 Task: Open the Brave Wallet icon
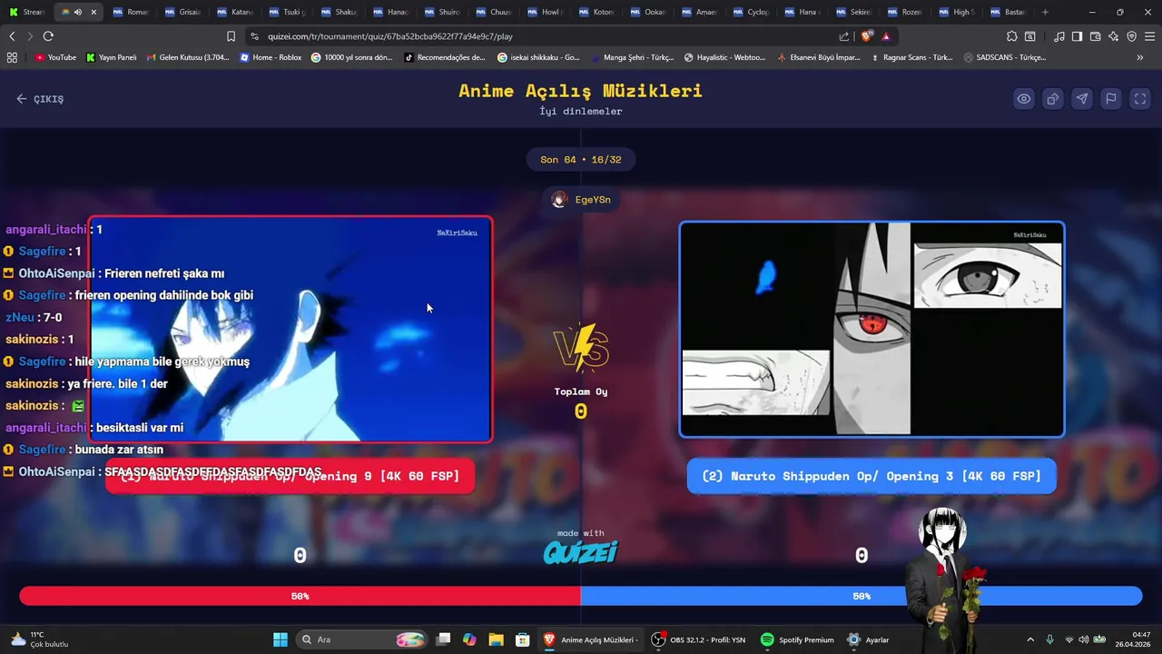1096,36
